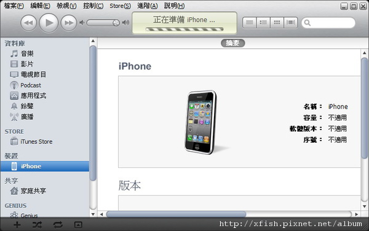Open the Store(S) menu
Screen dimensions: 369x231
[x=120, y=6]
